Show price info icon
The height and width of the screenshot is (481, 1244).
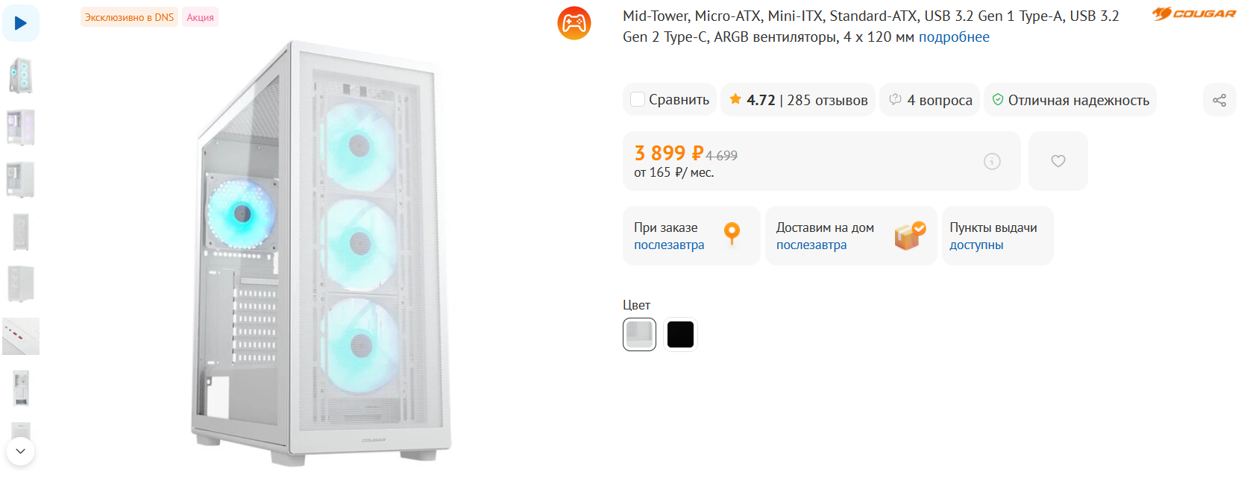pyautogui.click(x=992, y=161)
